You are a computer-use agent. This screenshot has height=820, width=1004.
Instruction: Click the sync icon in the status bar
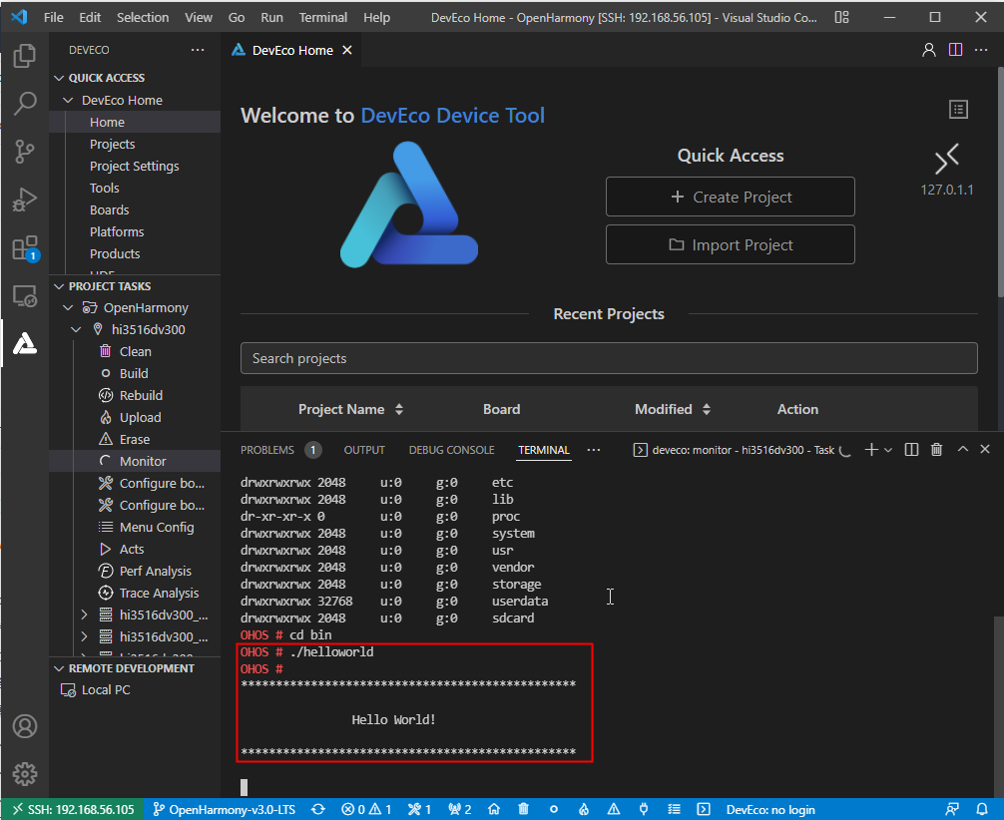pos(318,809)
